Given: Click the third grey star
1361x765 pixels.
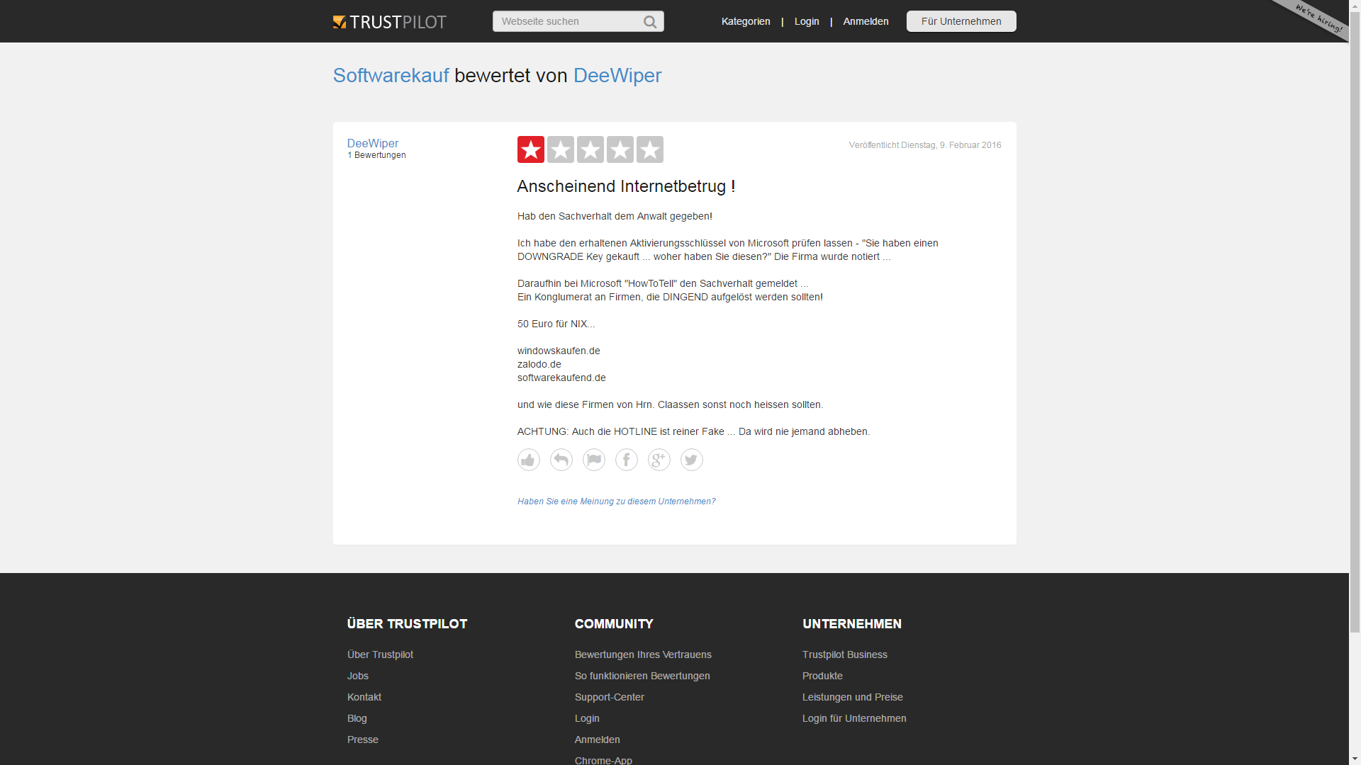Looking at the screenshot, I should click(x=590, y=149).
